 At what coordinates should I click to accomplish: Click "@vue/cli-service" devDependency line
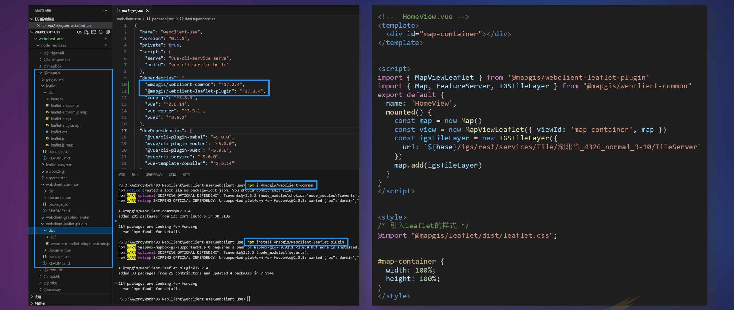tap(183, 157)
